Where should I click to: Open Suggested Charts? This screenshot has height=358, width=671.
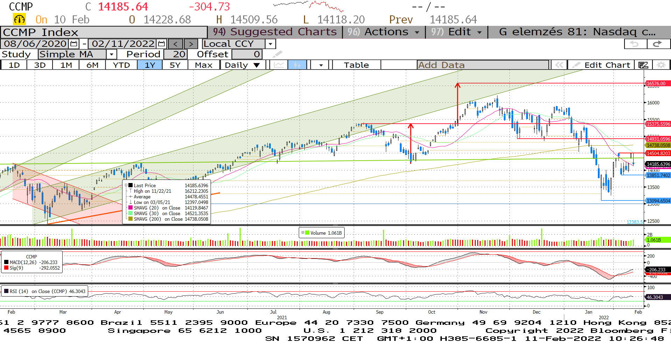(275, 32)
